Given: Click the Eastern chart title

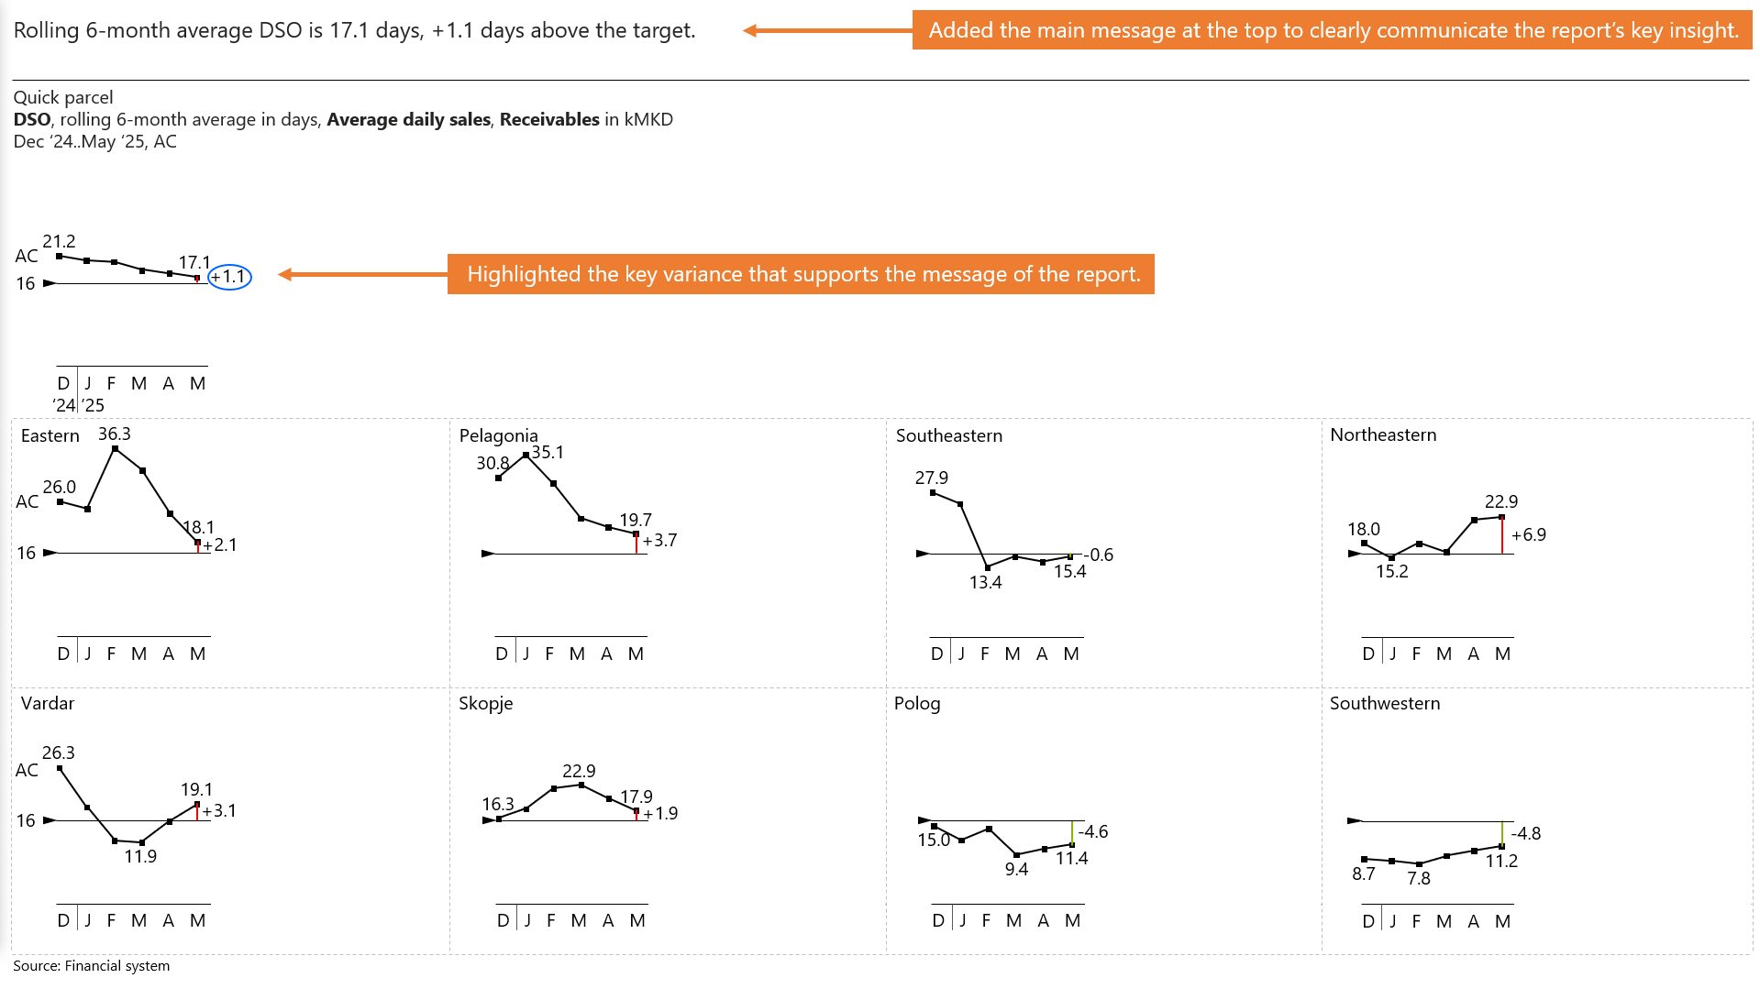Looking at the screenshot, I should [50, 435].
